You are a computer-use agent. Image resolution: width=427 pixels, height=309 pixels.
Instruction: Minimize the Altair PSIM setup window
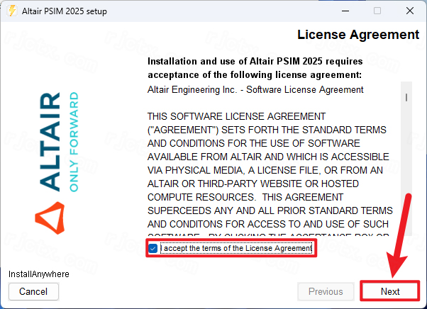tap(345, 11)
